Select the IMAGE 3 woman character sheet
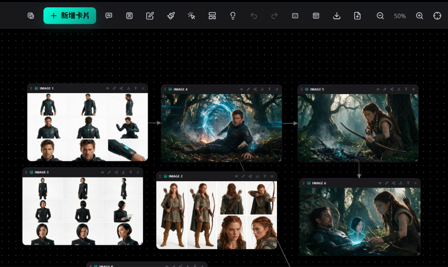This screenshot has height=267, width=448. (x=83, y=211)
